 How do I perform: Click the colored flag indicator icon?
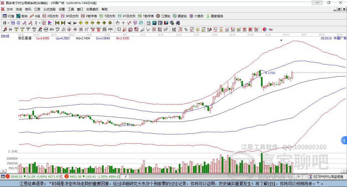click(x=50, y=23)
